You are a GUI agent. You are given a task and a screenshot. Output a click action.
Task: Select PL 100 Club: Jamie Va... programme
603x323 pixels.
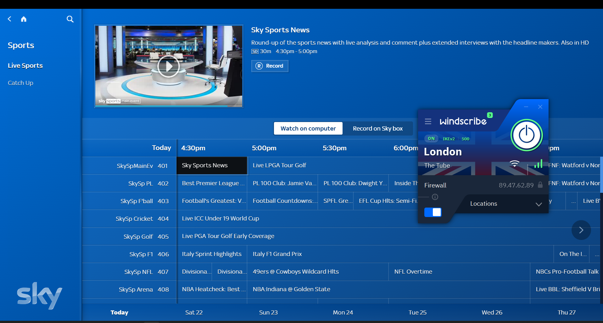click(282, 183)
